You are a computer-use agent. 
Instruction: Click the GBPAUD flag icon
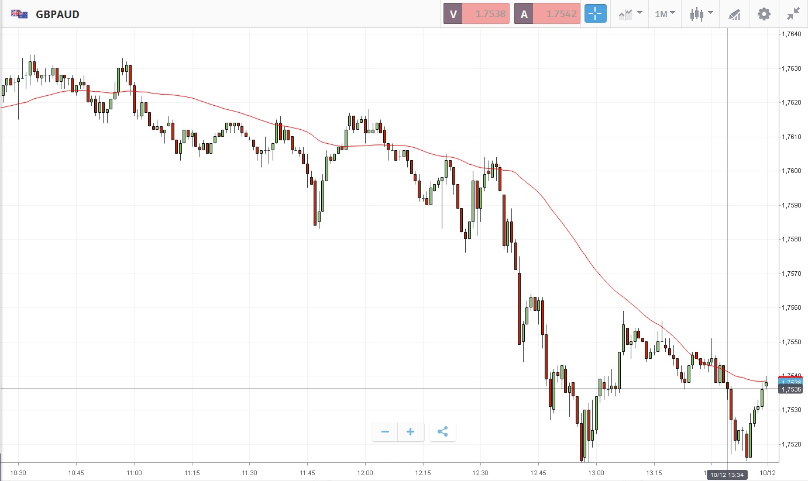(x=19, y=14)
